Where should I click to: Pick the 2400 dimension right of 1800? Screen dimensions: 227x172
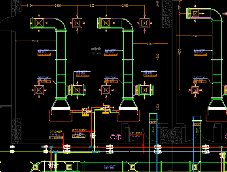(125, 6)
